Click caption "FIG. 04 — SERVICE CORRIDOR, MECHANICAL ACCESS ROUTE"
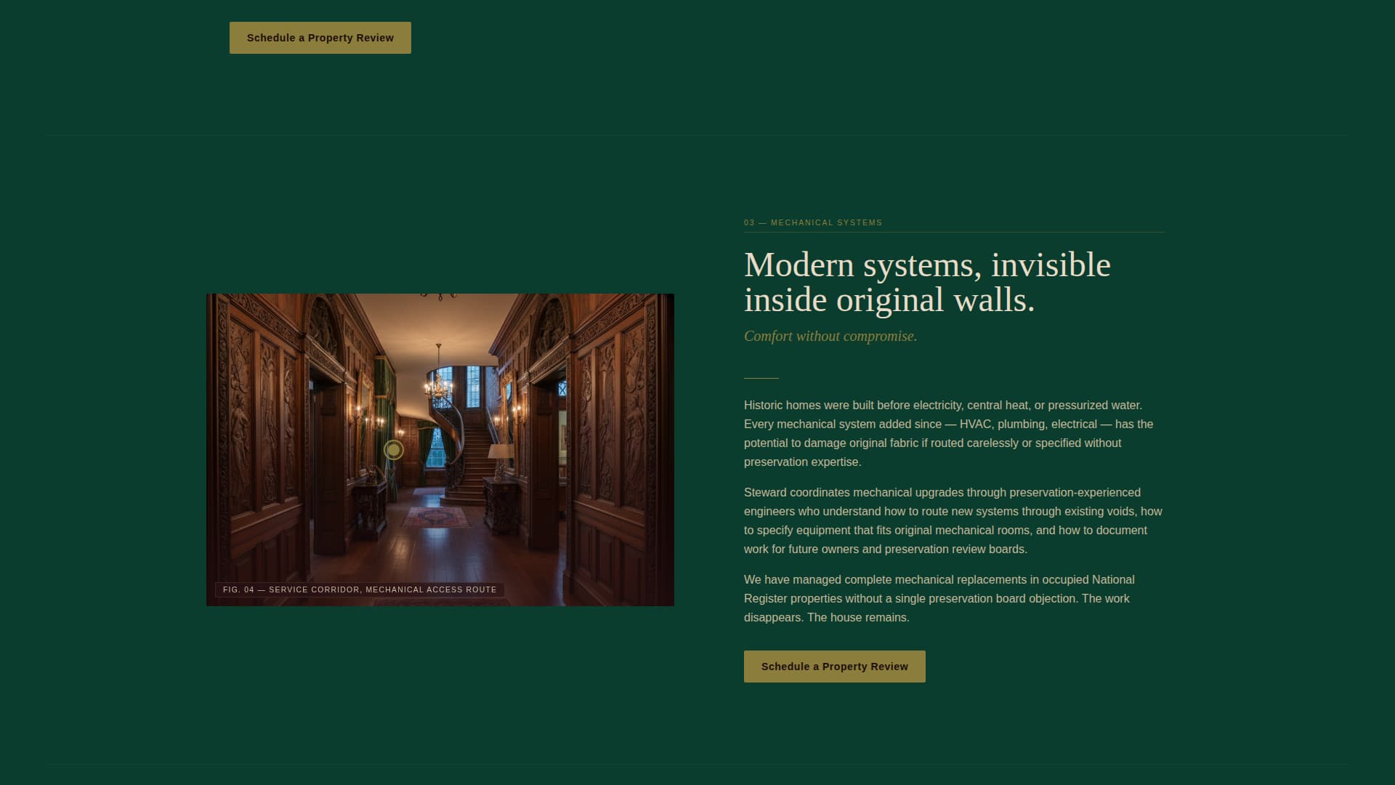1395x785 pixels. (359, 589)
